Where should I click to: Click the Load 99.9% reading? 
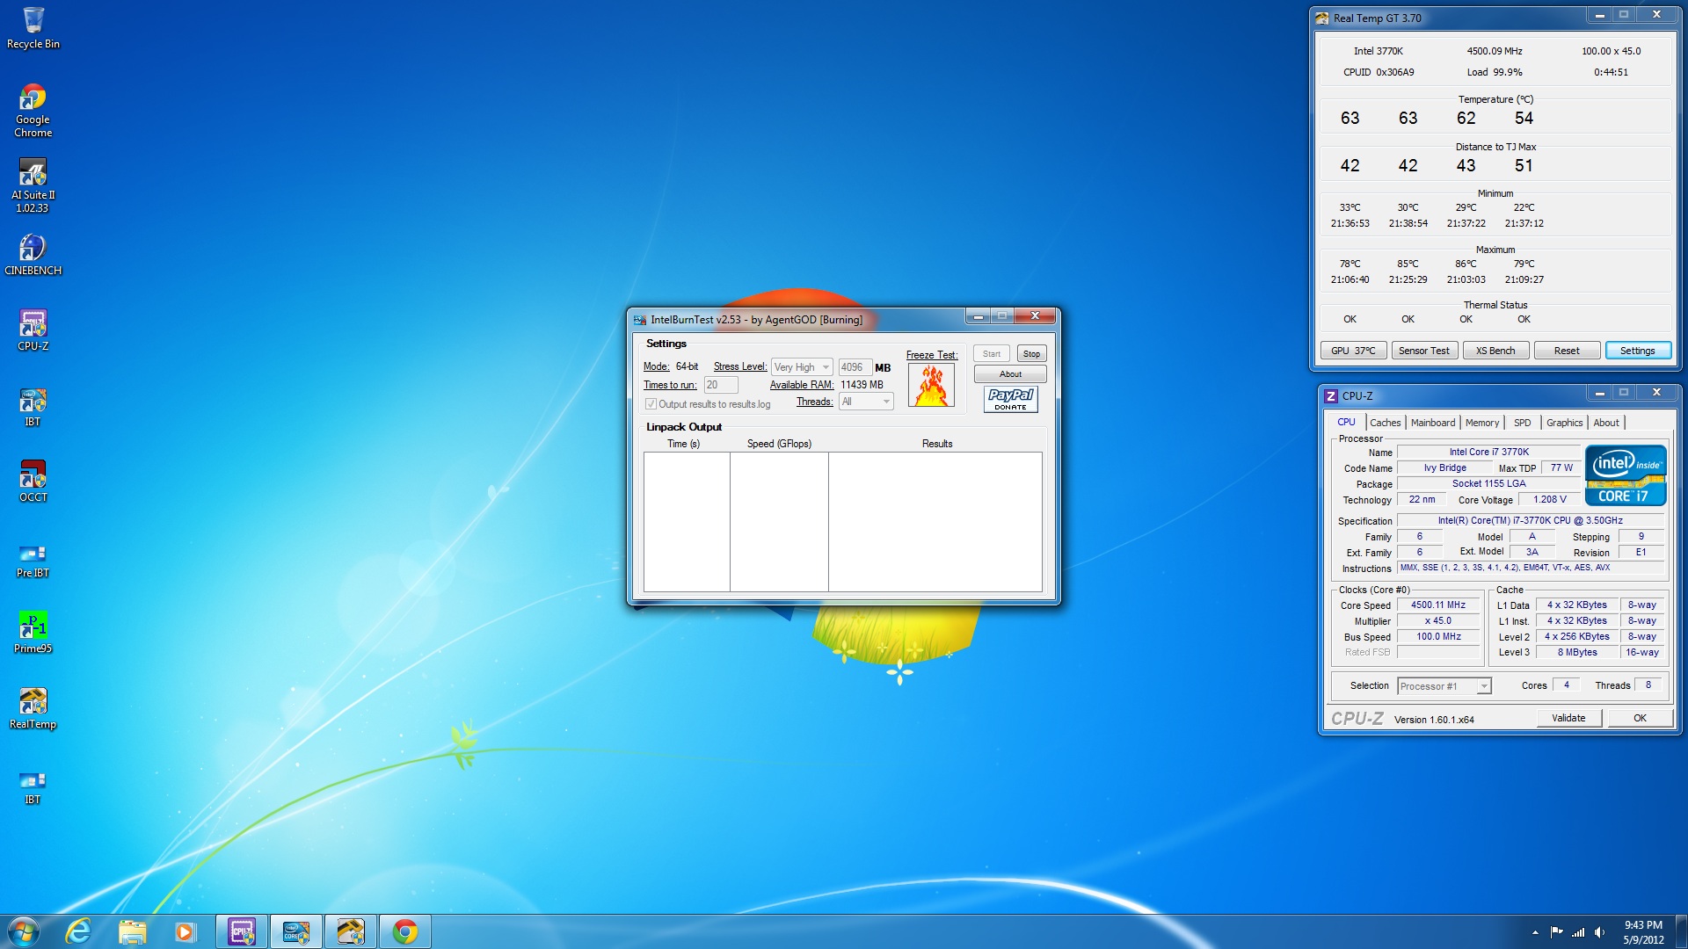pos(1494,72)
